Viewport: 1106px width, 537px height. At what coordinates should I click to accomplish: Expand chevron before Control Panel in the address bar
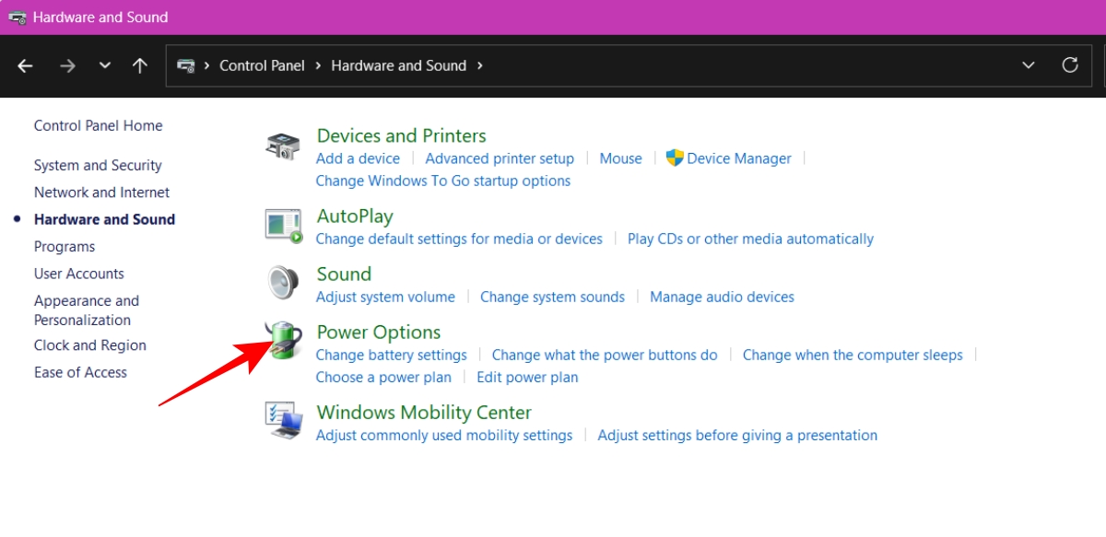tap(208, 65)
